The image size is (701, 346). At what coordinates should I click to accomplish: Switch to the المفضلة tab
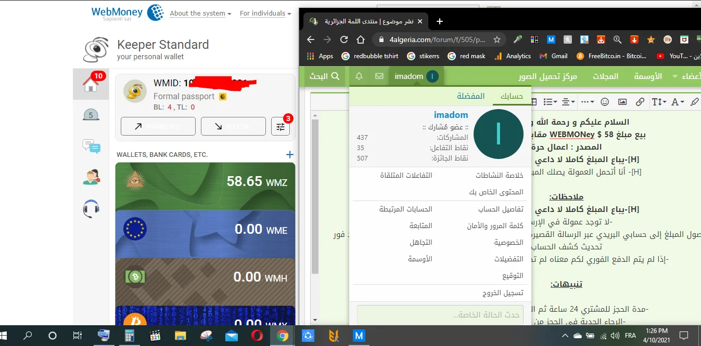pos(470,96)
